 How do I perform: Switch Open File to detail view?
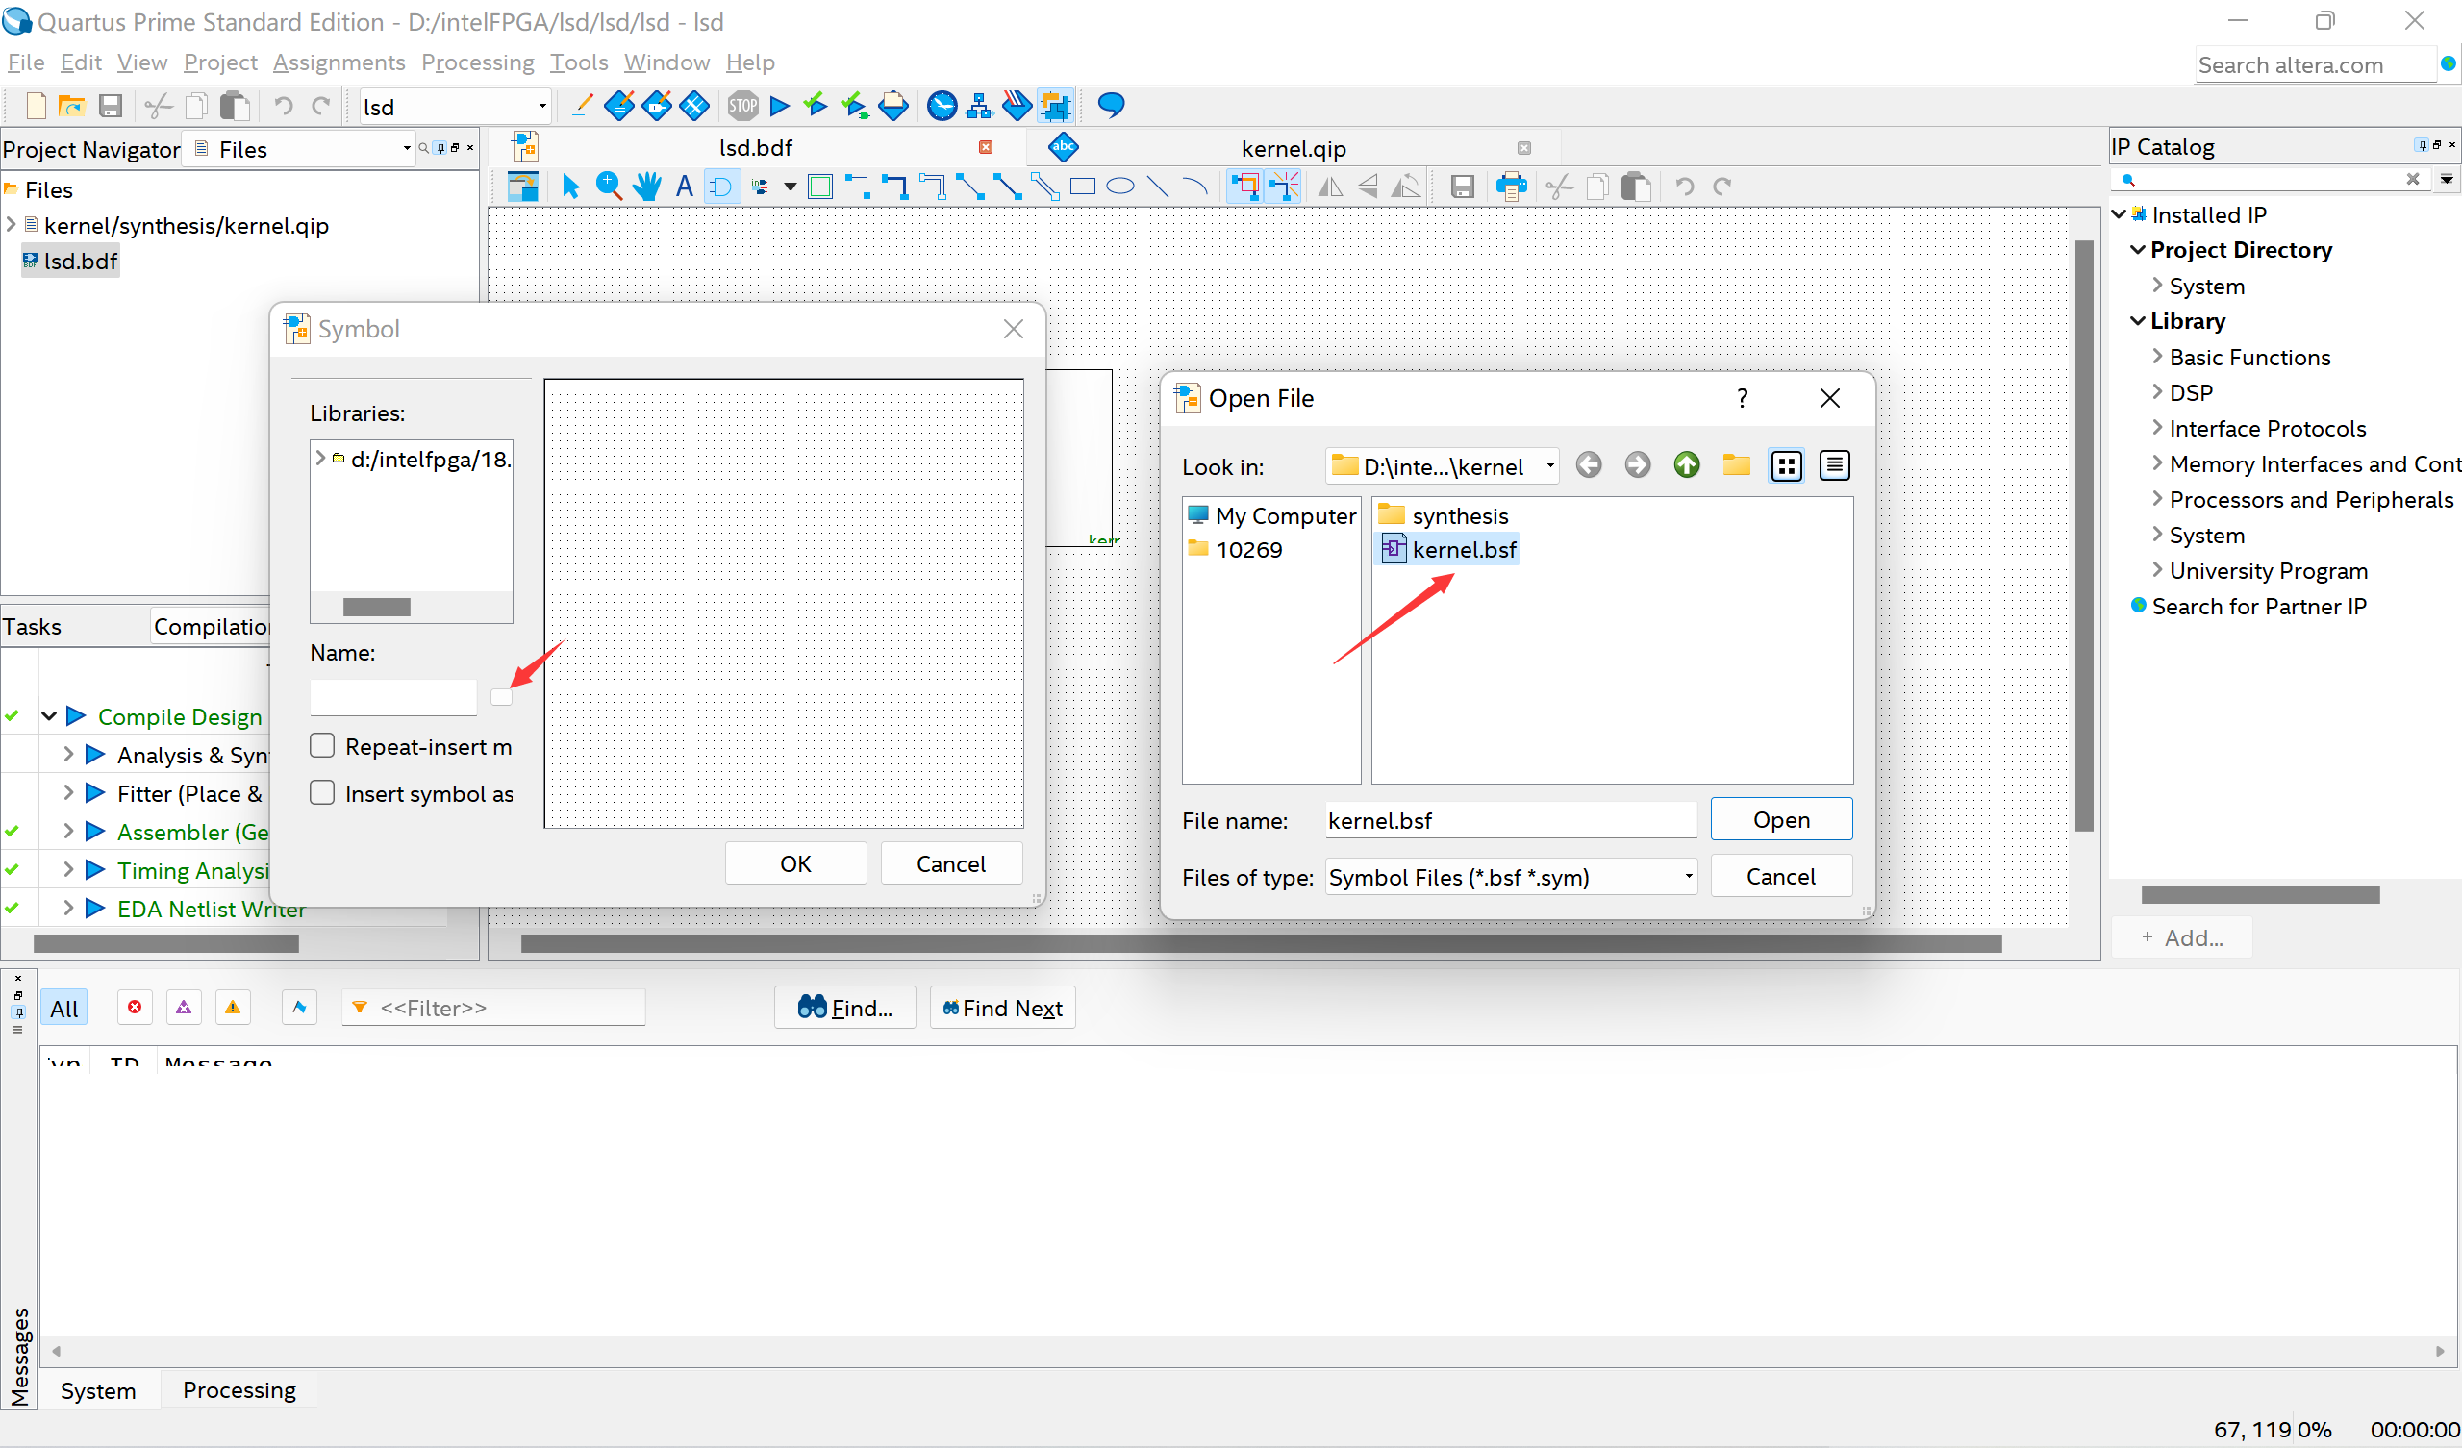tap(1834, 466)
